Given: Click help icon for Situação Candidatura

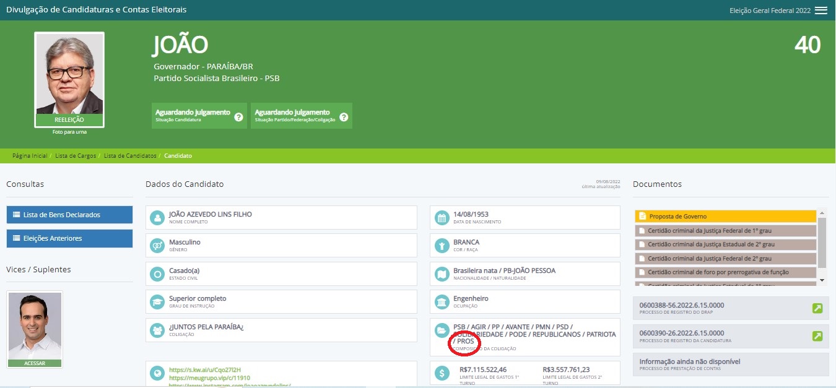Looking at the screenshot, I should (x=238, y=117).
